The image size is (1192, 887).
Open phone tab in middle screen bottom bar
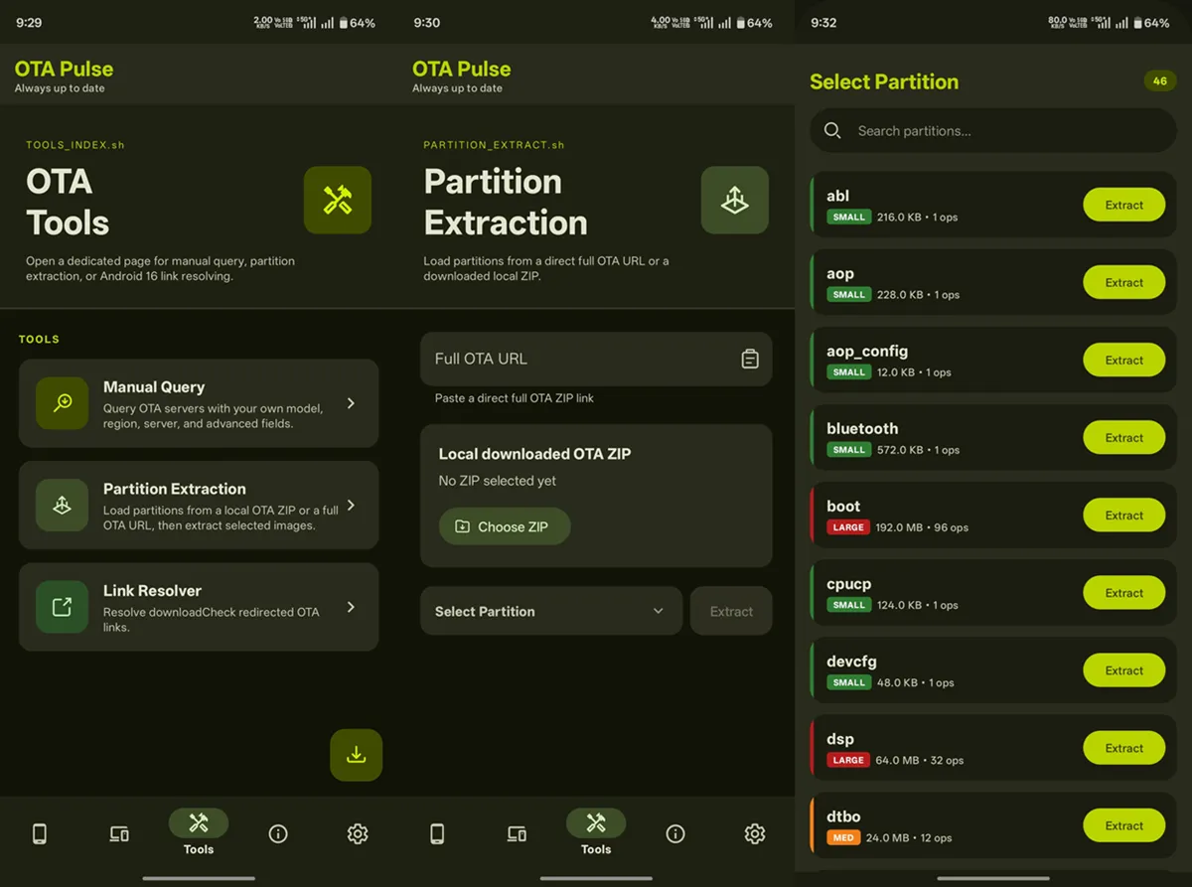pyautogui.click(x=437, y=834)
